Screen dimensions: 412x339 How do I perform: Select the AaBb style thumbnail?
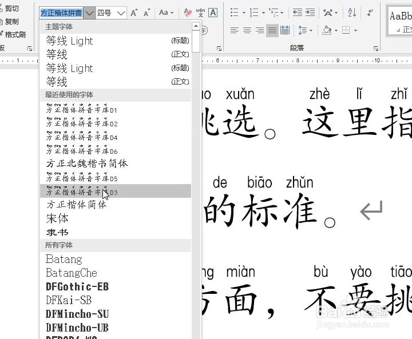[x=400, y=20]
